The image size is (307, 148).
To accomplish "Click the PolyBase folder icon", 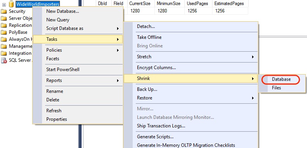I will point(4,32).
